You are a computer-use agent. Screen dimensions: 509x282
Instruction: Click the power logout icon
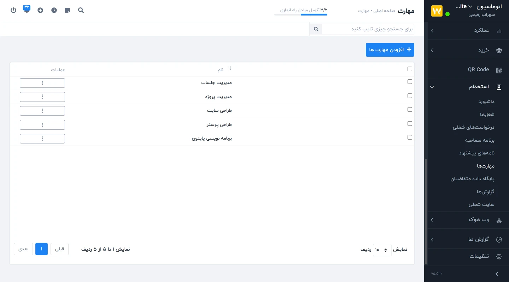[13, 10]
